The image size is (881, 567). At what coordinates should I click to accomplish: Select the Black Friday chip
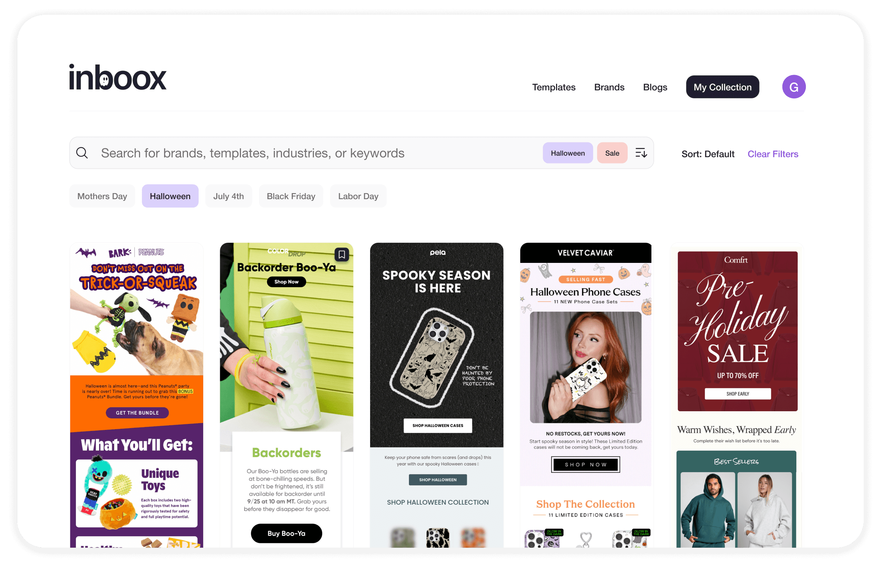pyautogui.click(x=291, y=196)
